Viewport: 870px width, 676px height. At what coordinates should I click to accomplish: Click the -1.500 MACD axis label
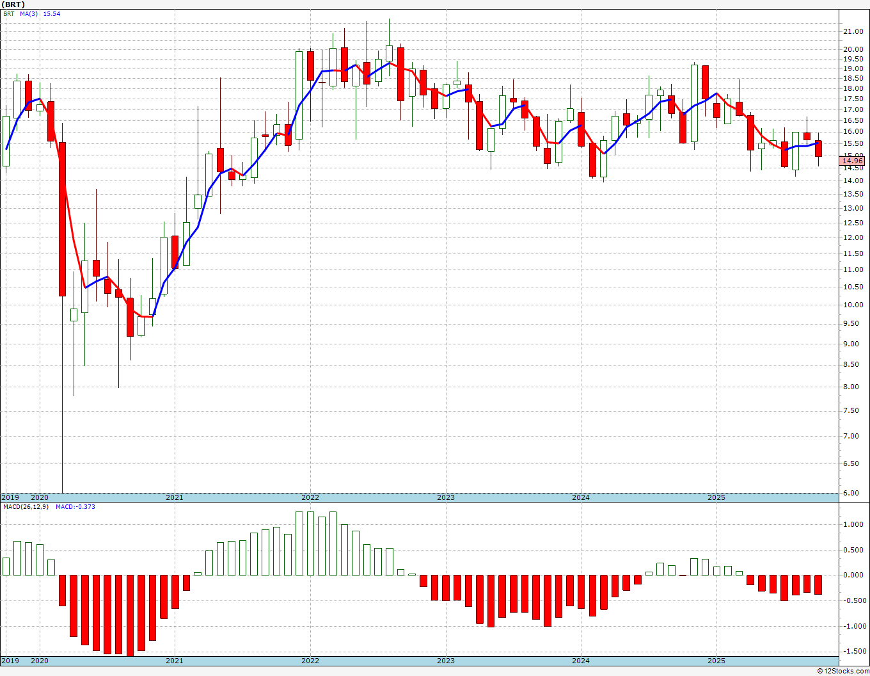[853, 651]
